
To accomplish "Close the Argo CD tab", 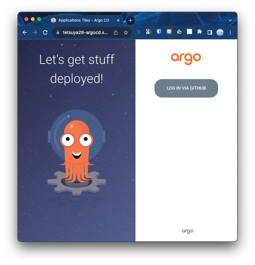I will (118, 20).
